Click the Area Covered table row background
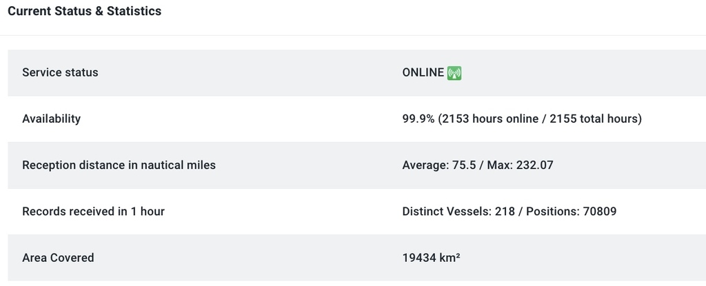Screen dimensions: 706x286 356,258
